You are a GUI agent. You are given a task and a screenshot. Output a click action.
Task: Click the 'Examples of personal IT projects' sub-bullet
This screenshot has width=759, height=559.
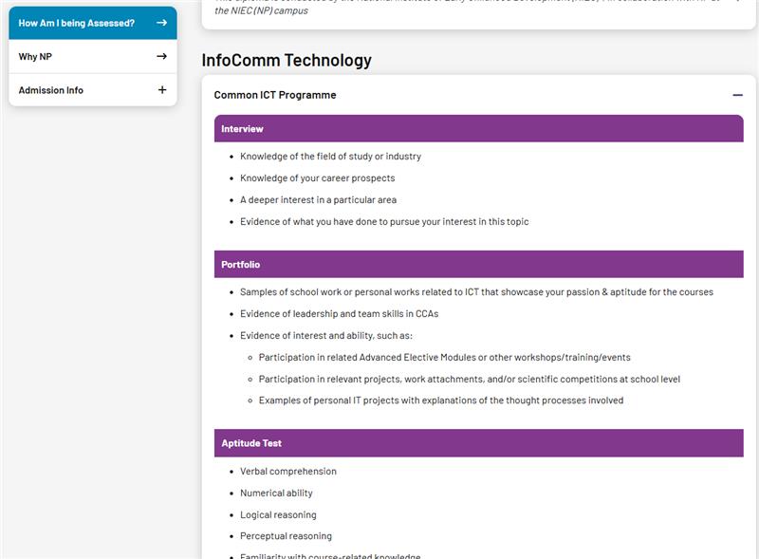pos(440,401)
